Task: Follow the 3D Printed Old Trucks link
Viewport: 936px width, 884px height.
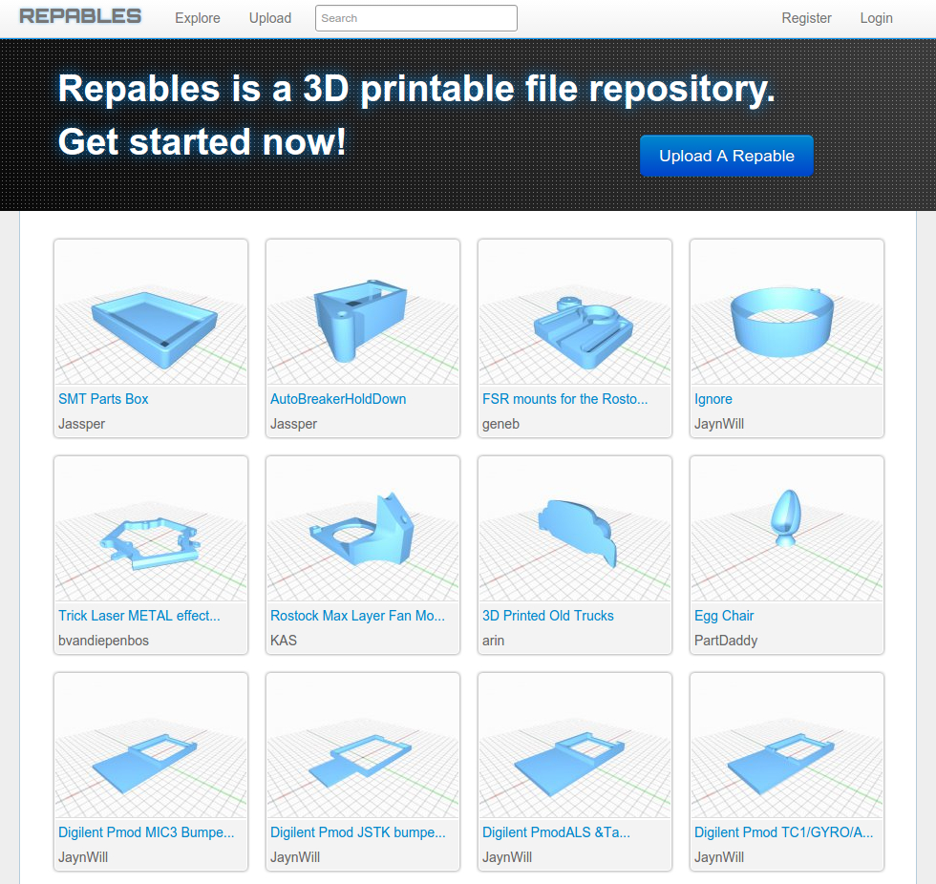Action: coord(547,616)
